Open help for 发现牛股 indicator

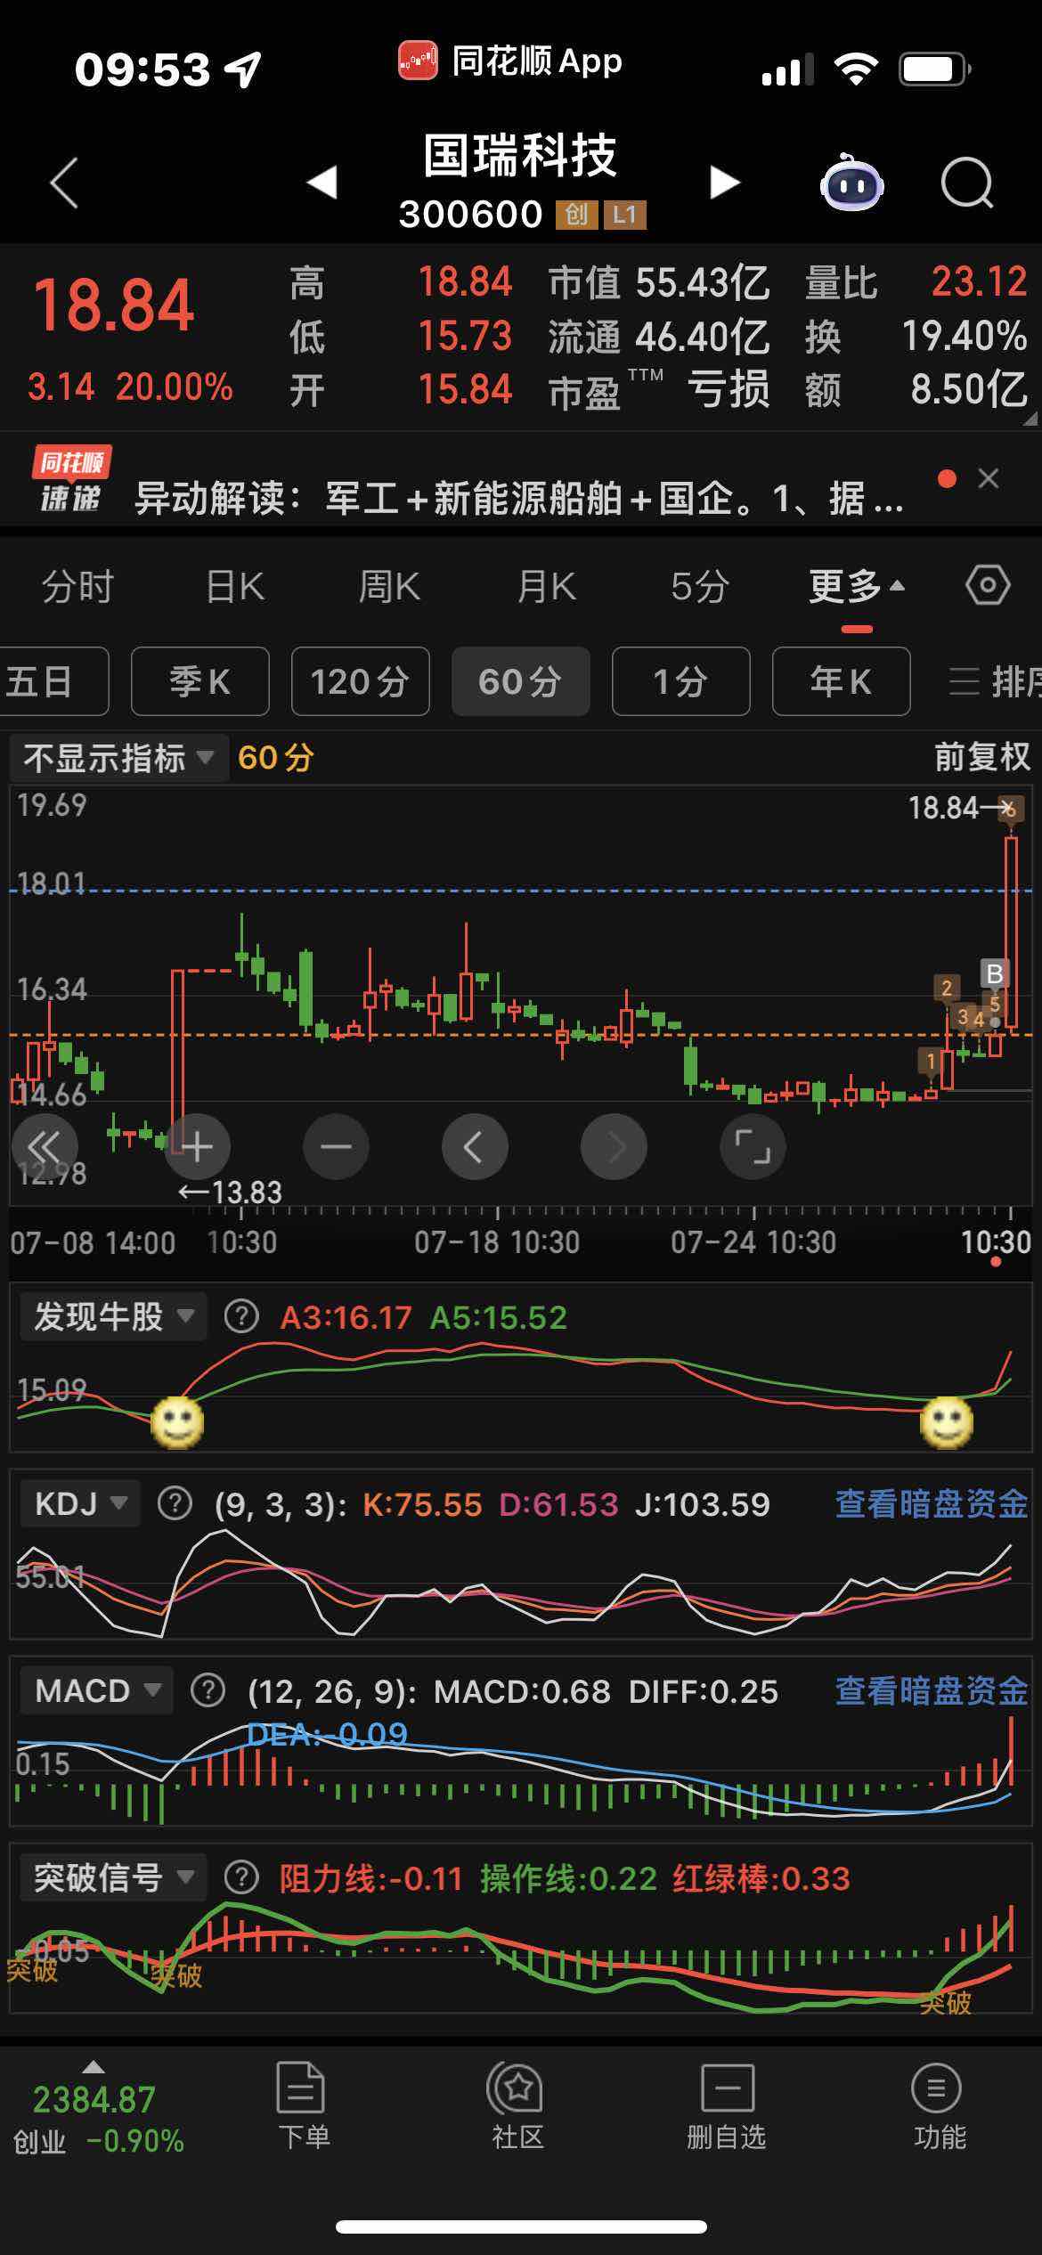[241, 1316]
